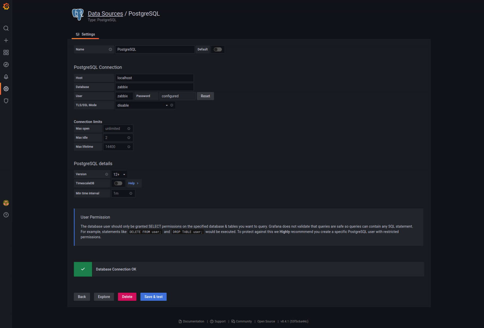The width and height of the screenshot is (484, 328).
Task: Select the Settings tab
Action: click(x=85, y=34)
